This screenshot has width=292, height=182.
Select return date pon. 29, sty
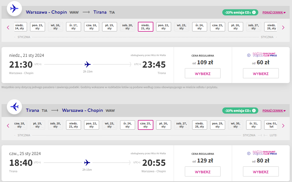pos(217,125)
